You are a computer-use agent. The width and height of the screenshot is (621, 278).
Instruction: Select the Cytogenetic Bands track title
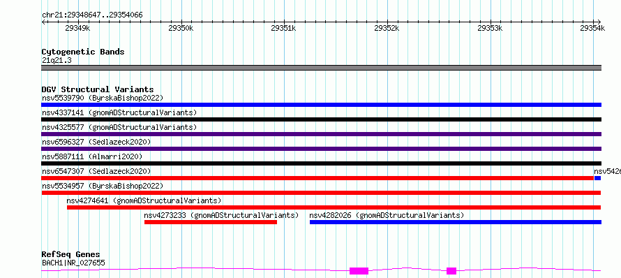83,52
